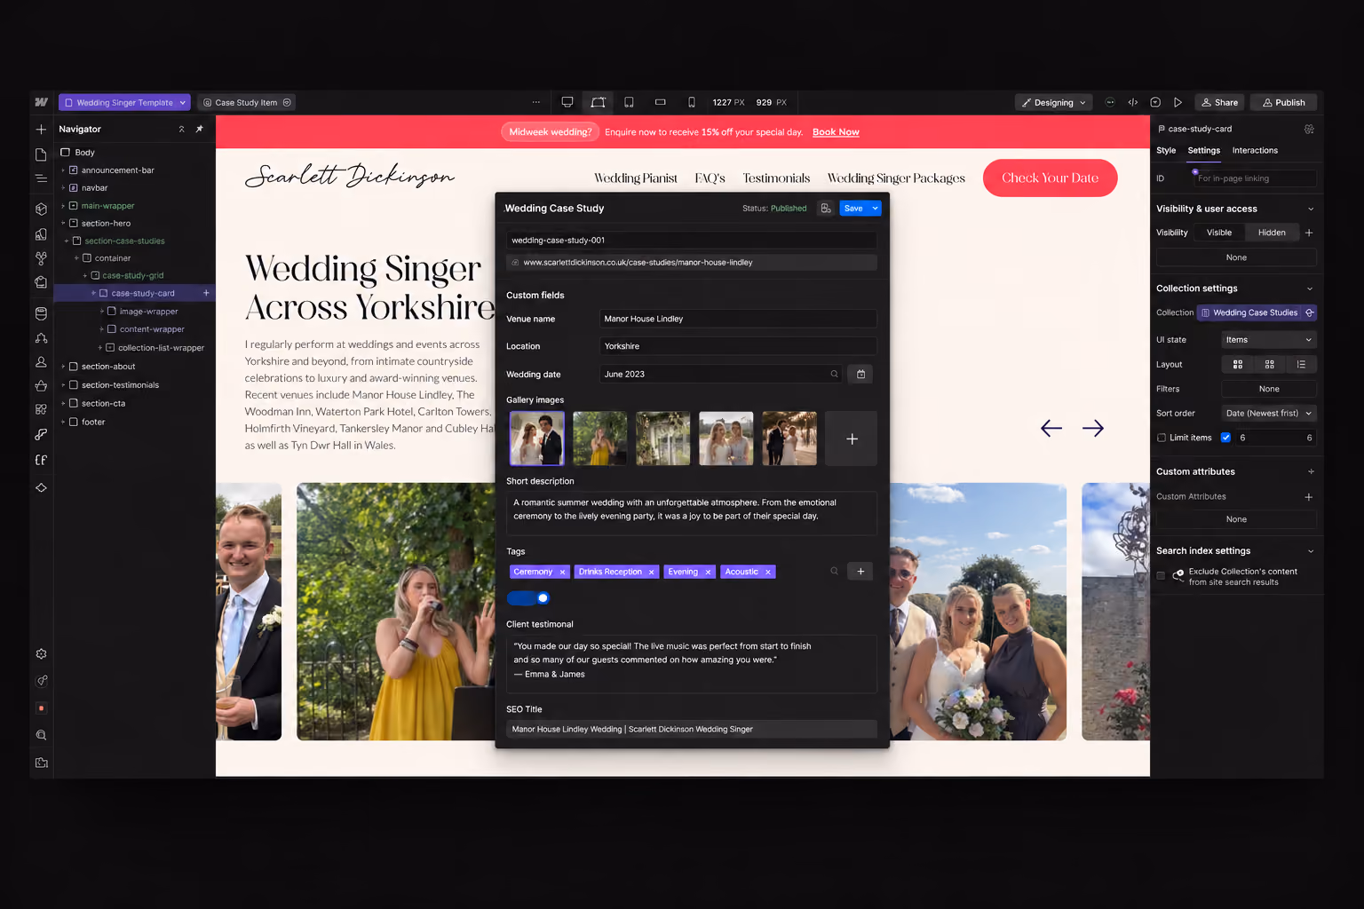Image resolution: width=1364 pixels, height=909 pixels.
Task: Click Wedding Pianist nav link
Action: pos(636,178)
